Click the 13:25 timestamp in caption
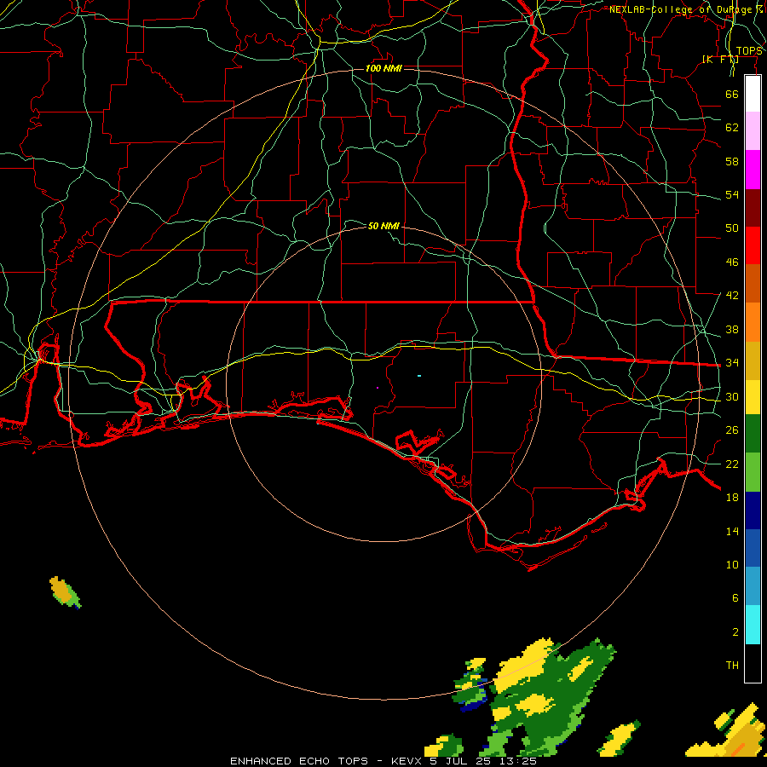Screen dimensions: 767x767 518,761
